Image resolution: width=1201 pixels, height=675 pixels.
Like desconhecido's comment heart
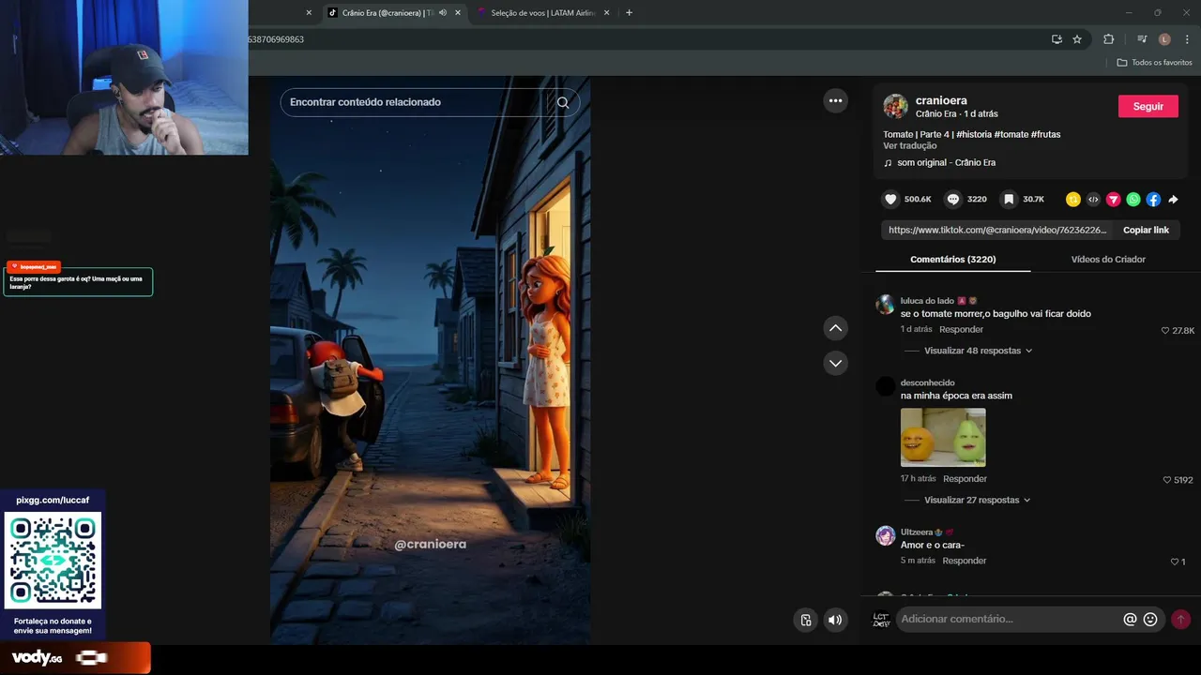pos(1167,480)
